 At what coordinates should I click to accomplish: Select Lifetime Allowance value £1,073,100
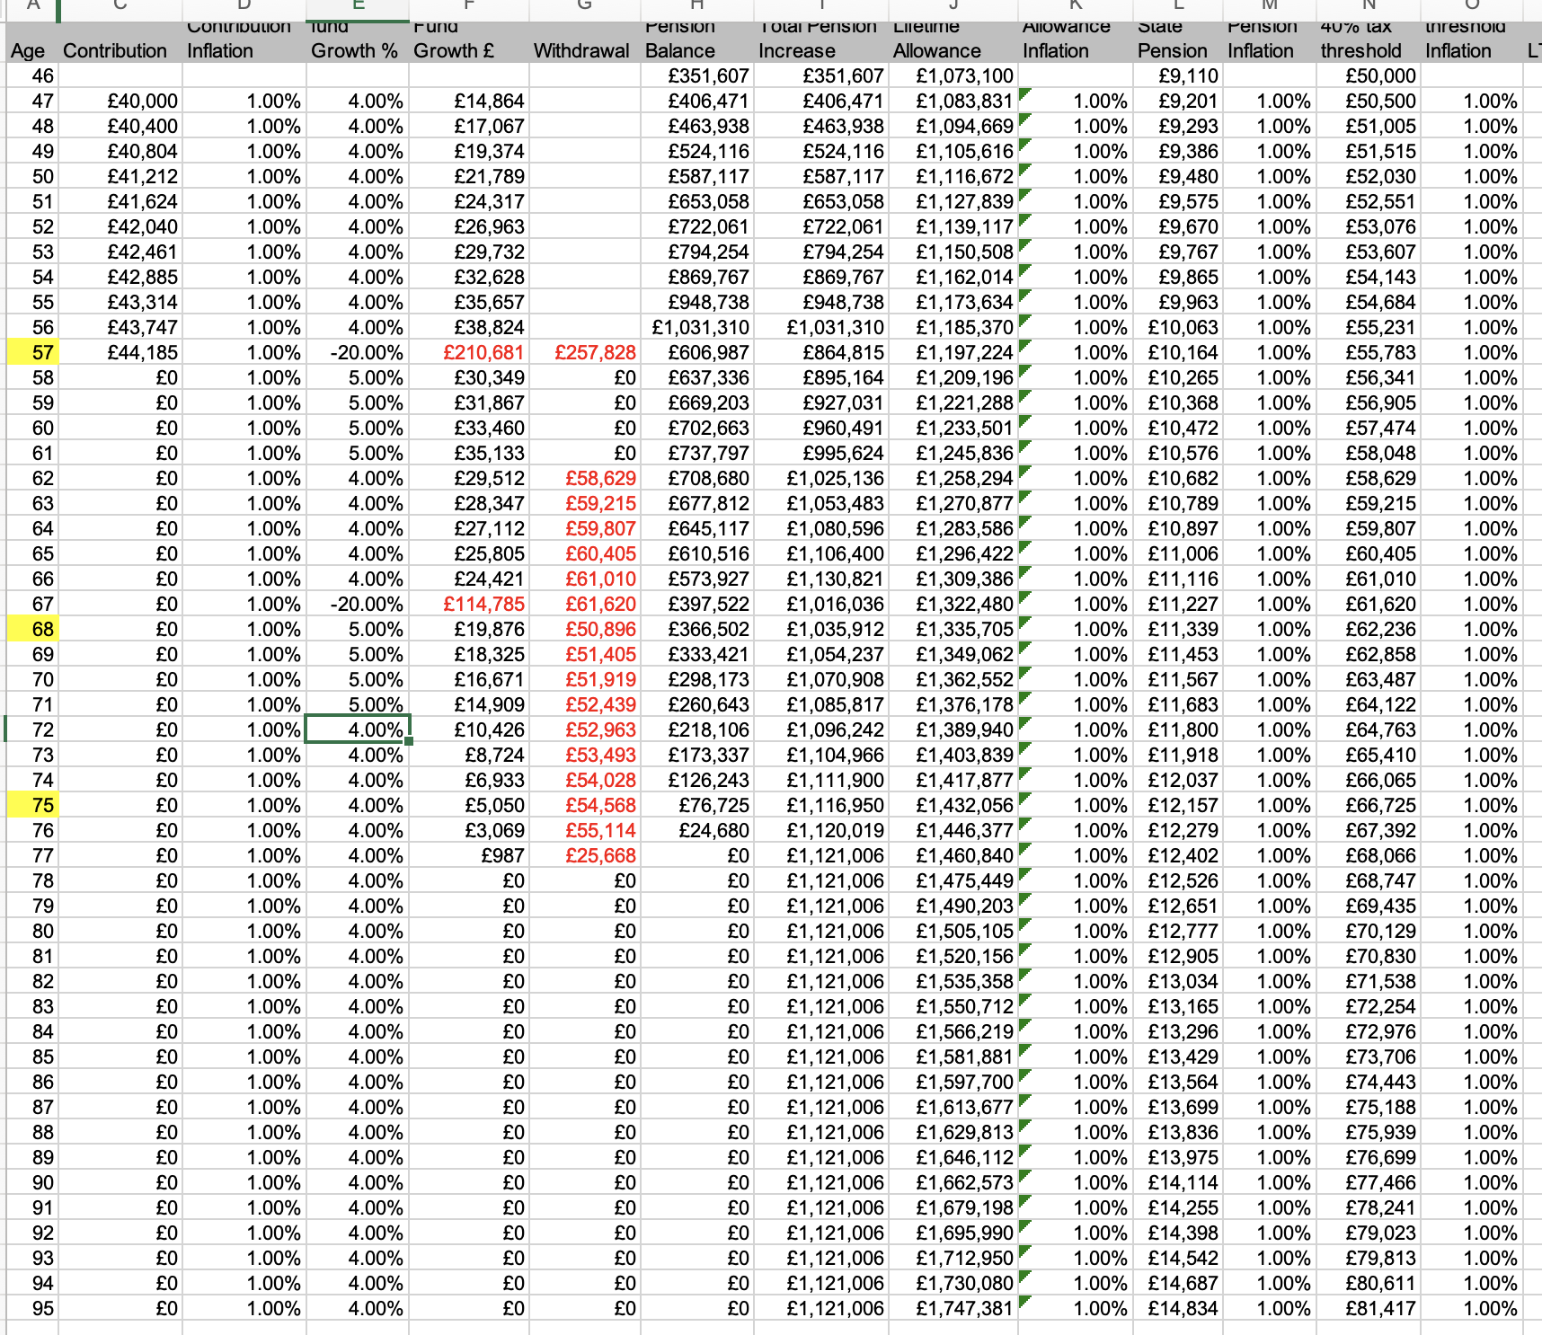click(953, 75)
